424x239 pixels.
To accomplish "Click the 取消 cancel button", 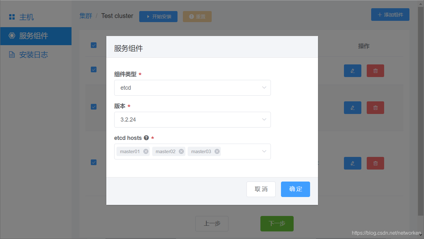I will click(x=261, y=189).
